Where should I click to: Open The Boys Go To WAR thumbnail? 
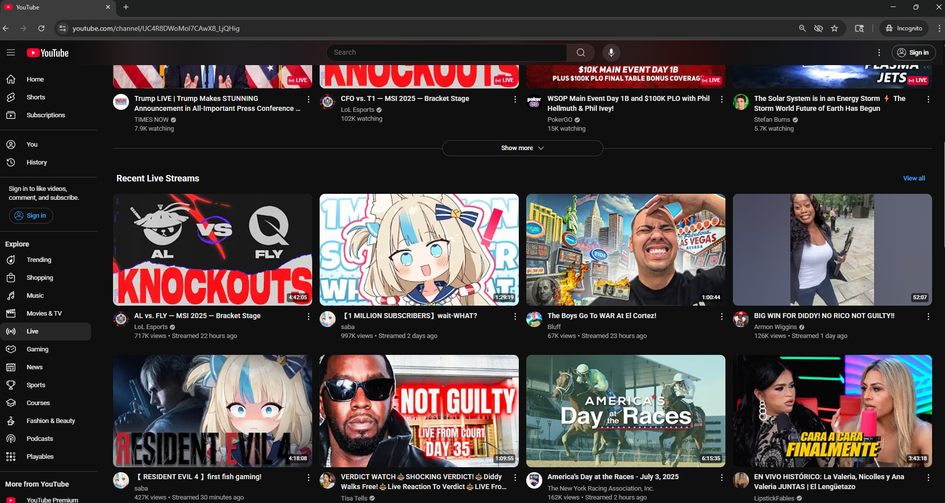click(625, 250)
